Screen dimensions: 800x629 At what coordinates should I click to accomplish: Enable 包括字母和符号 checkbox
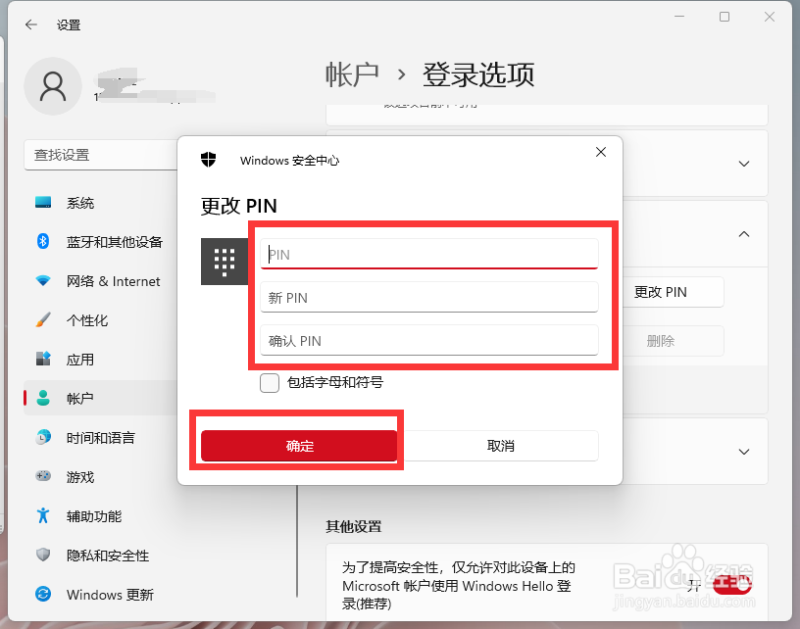(x=270, y=383)
